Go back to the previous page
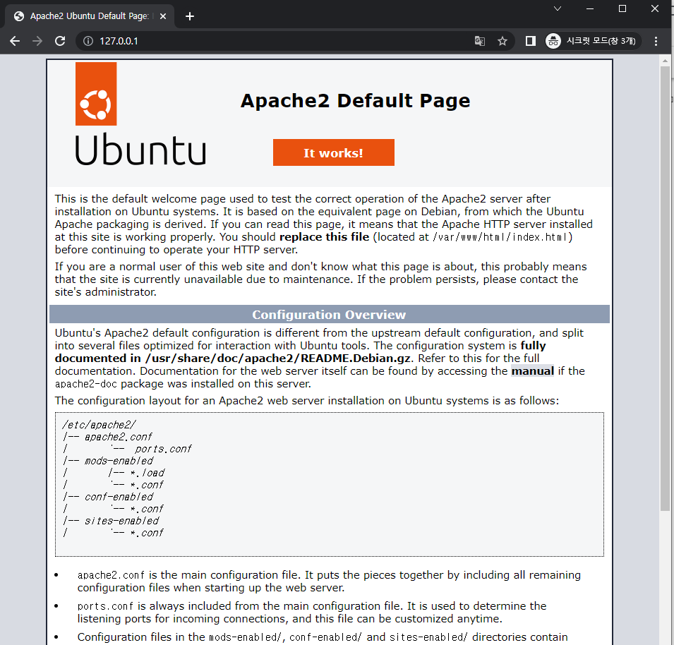 (15, 41)
